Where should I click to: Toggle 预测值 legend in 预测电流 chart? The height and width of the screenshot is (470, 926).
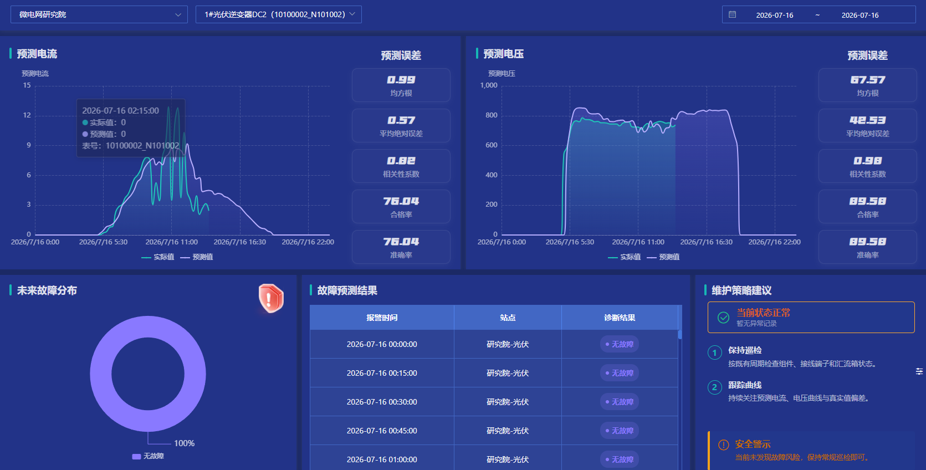[197, 257]
